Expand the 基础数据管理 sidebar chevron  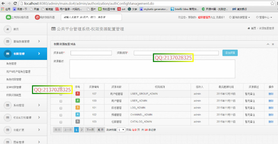[x=39, y=41]
